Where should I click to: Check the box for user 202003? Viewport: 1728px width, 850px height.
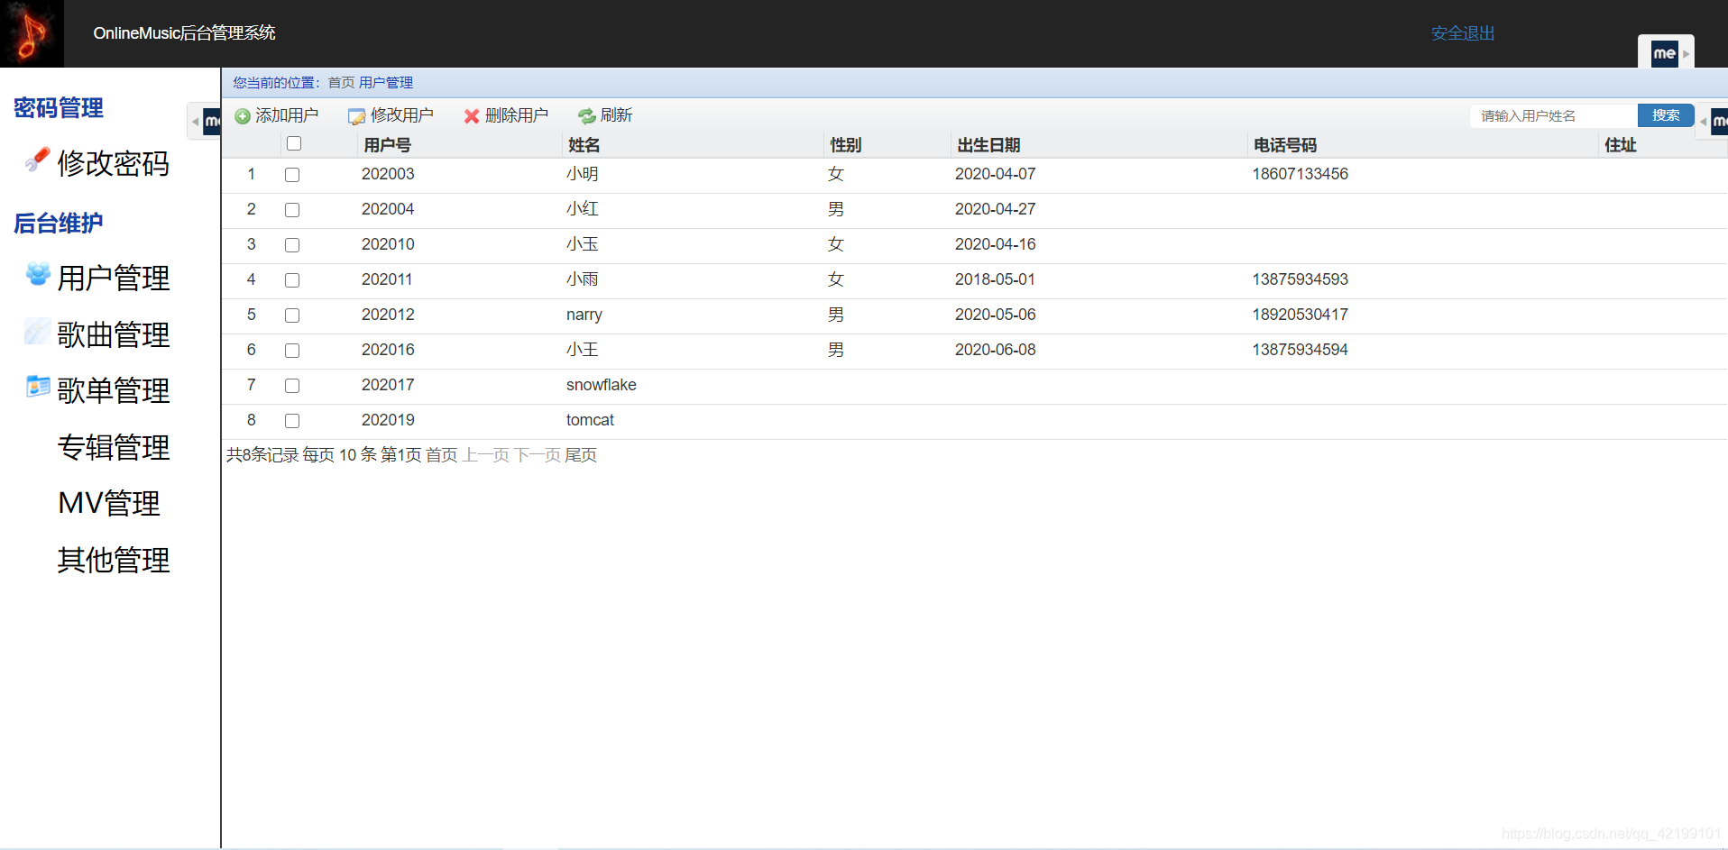[292, 175]
